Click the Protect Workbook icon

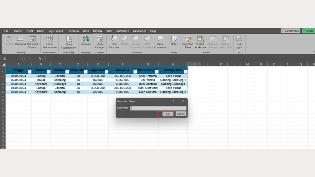[x=200, y=39]
